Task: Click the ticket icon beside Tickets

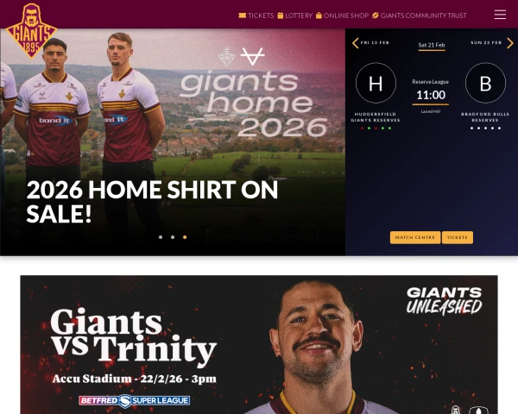Action: [242, 16]
